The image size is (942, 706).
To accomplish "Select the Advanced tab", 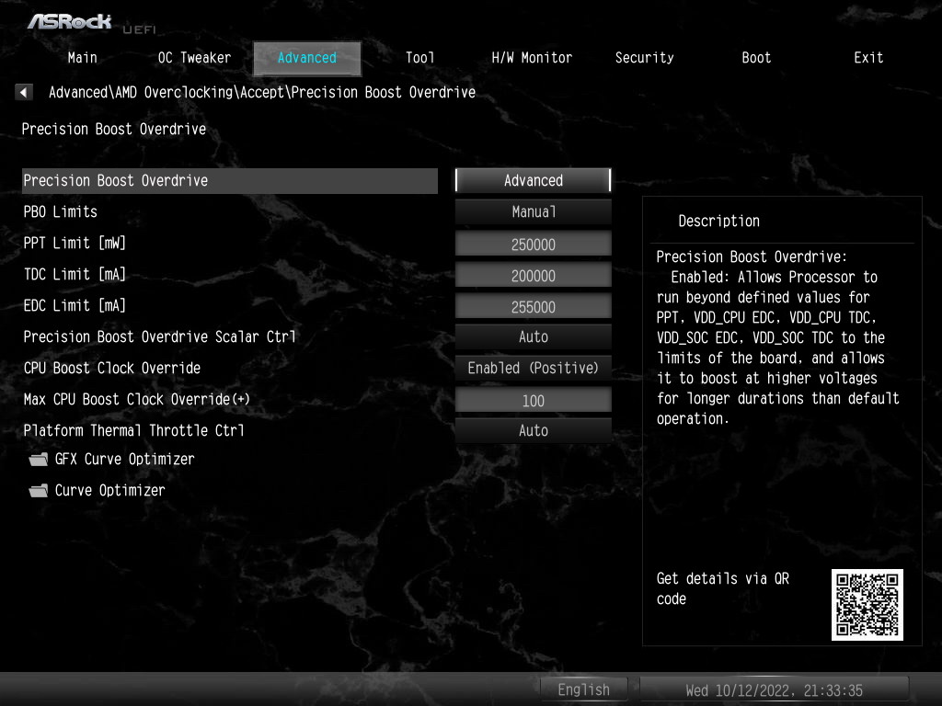I will (x=307, y=58).
